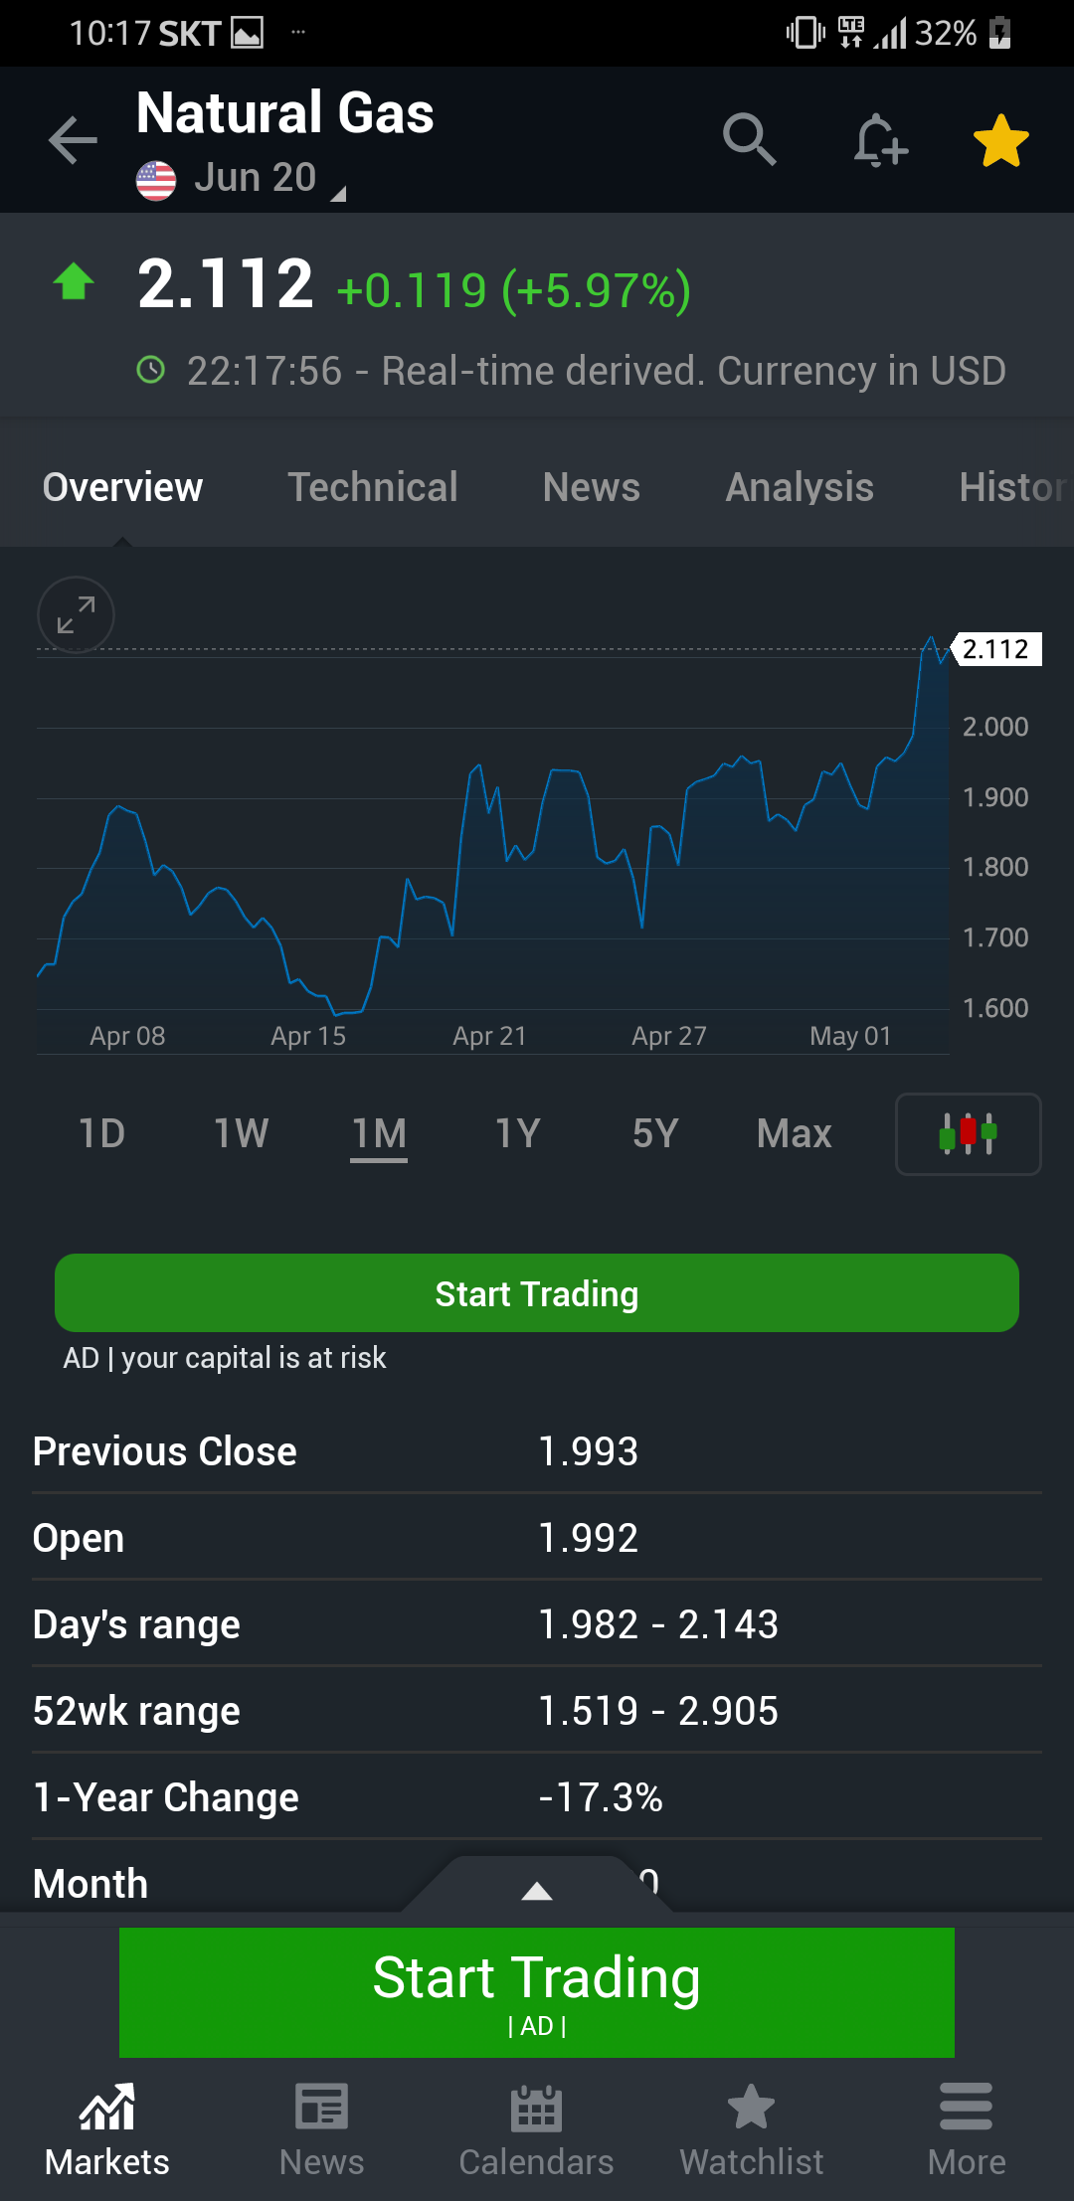
Task: Tap 52wk range 1.519 - 2.905
Action: click(x=657, y=1711)
